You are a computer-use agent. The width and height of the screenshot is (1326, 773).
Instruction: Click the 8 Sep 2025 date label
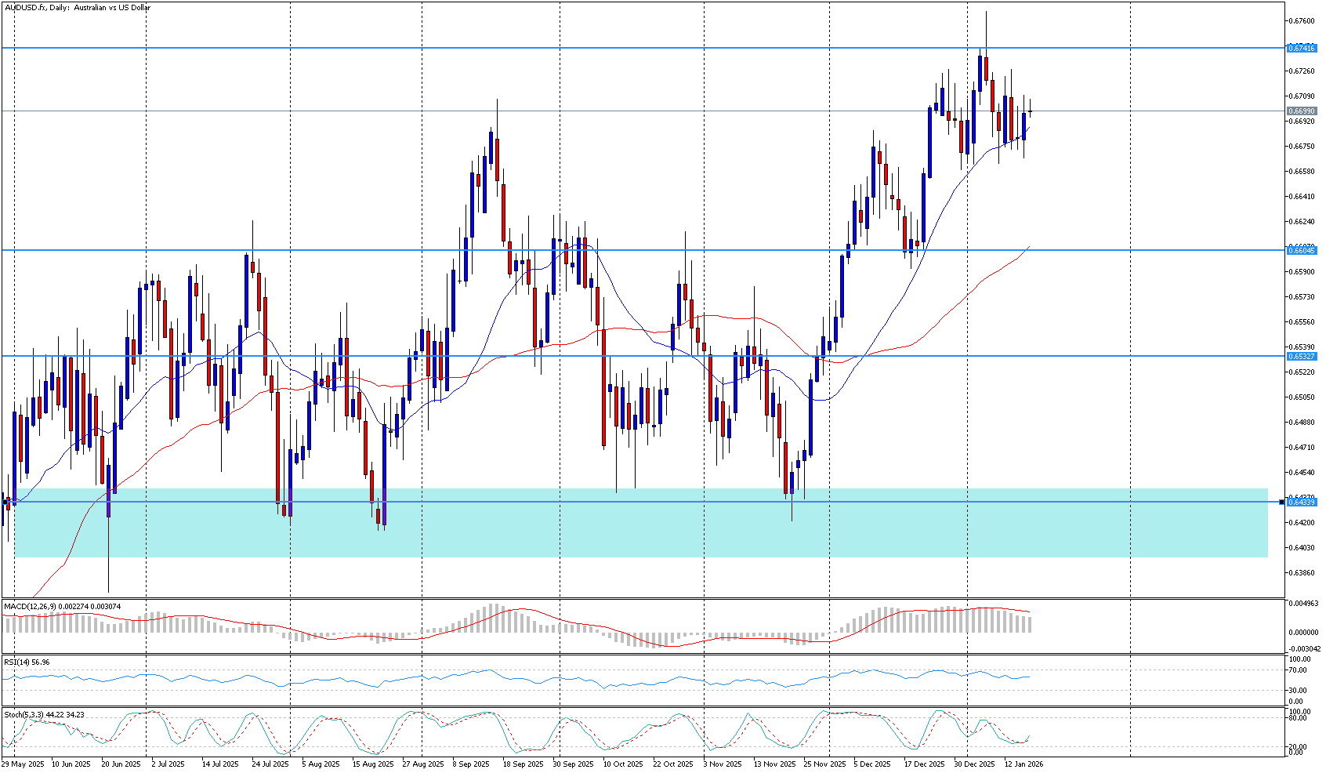[x=470, y=764]
